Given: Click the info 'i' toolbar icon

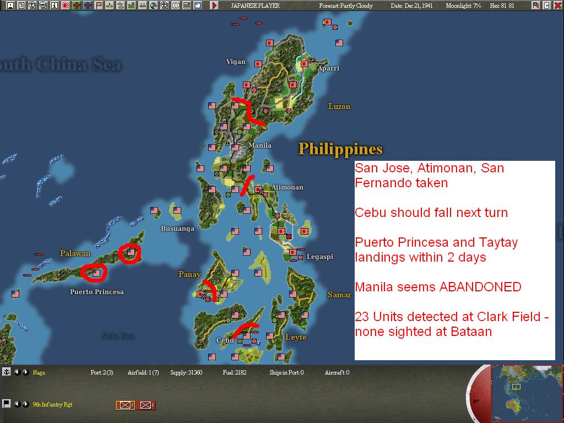Looking at the screenshot, I should coord(55,6).
